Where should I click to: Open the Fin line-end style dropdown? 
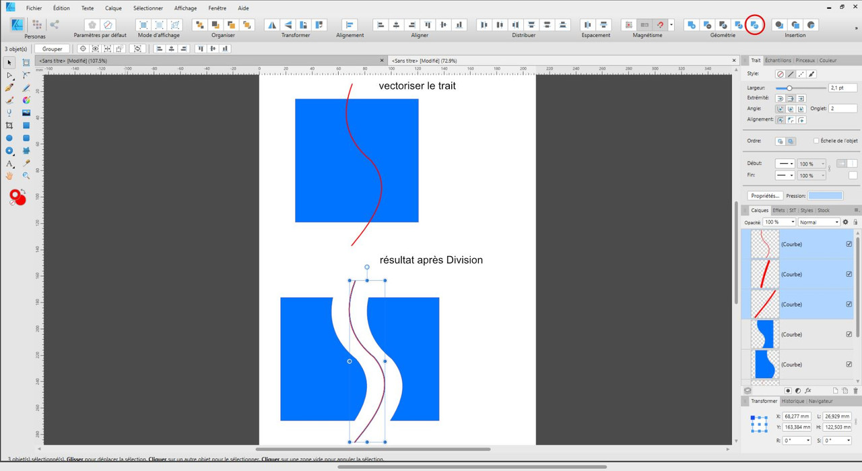coord(785,175)
